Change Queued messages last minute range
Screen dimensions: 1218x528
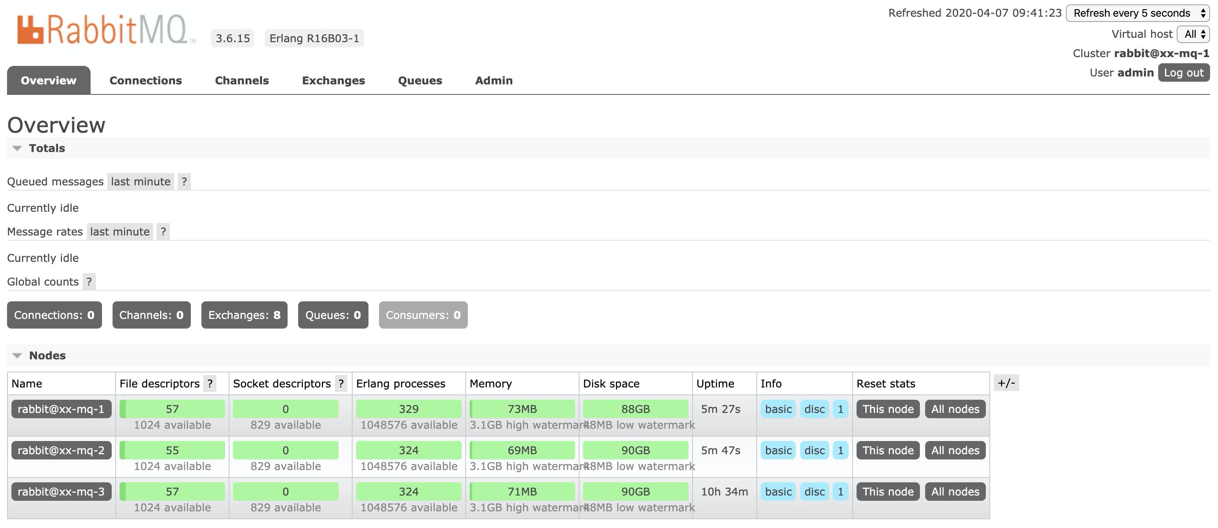click(x=140, y=182)
